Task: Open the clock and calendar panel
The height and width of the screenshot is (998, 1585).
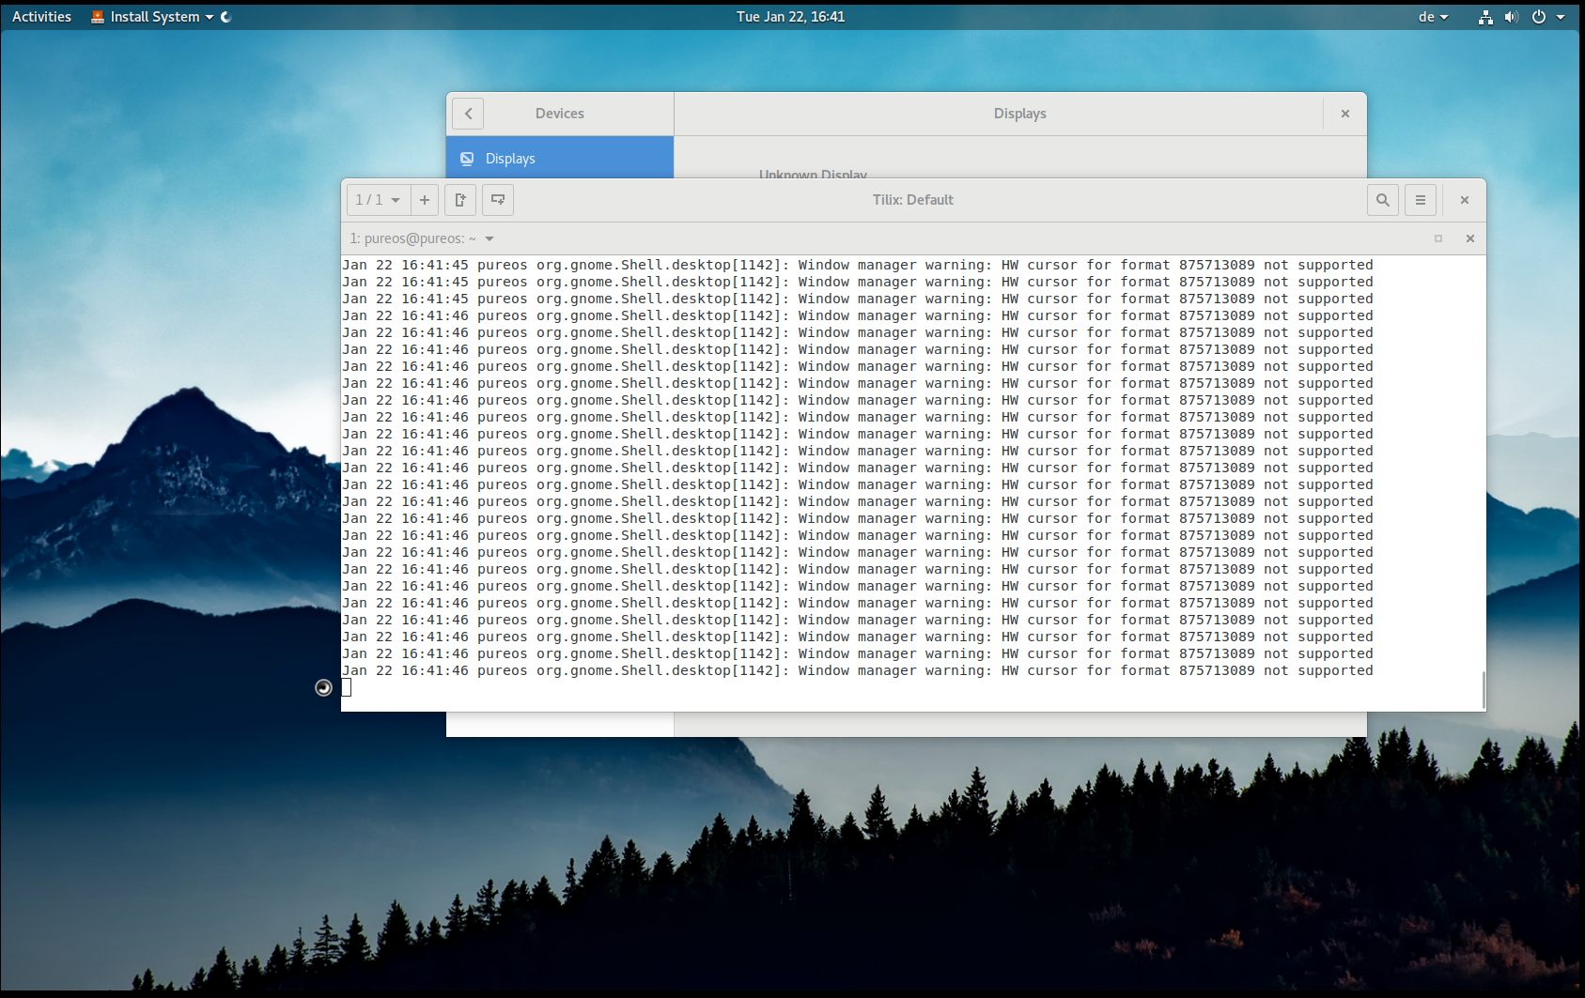Action: (790, 17)
